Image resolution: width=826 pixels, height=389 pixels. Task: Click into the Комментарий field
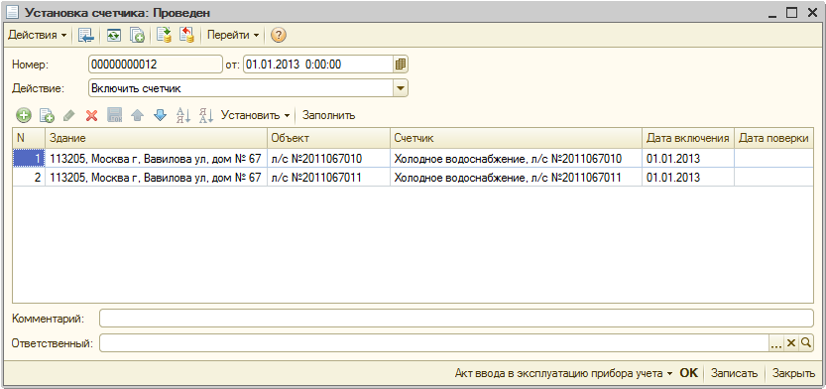(x=456, y=319)
